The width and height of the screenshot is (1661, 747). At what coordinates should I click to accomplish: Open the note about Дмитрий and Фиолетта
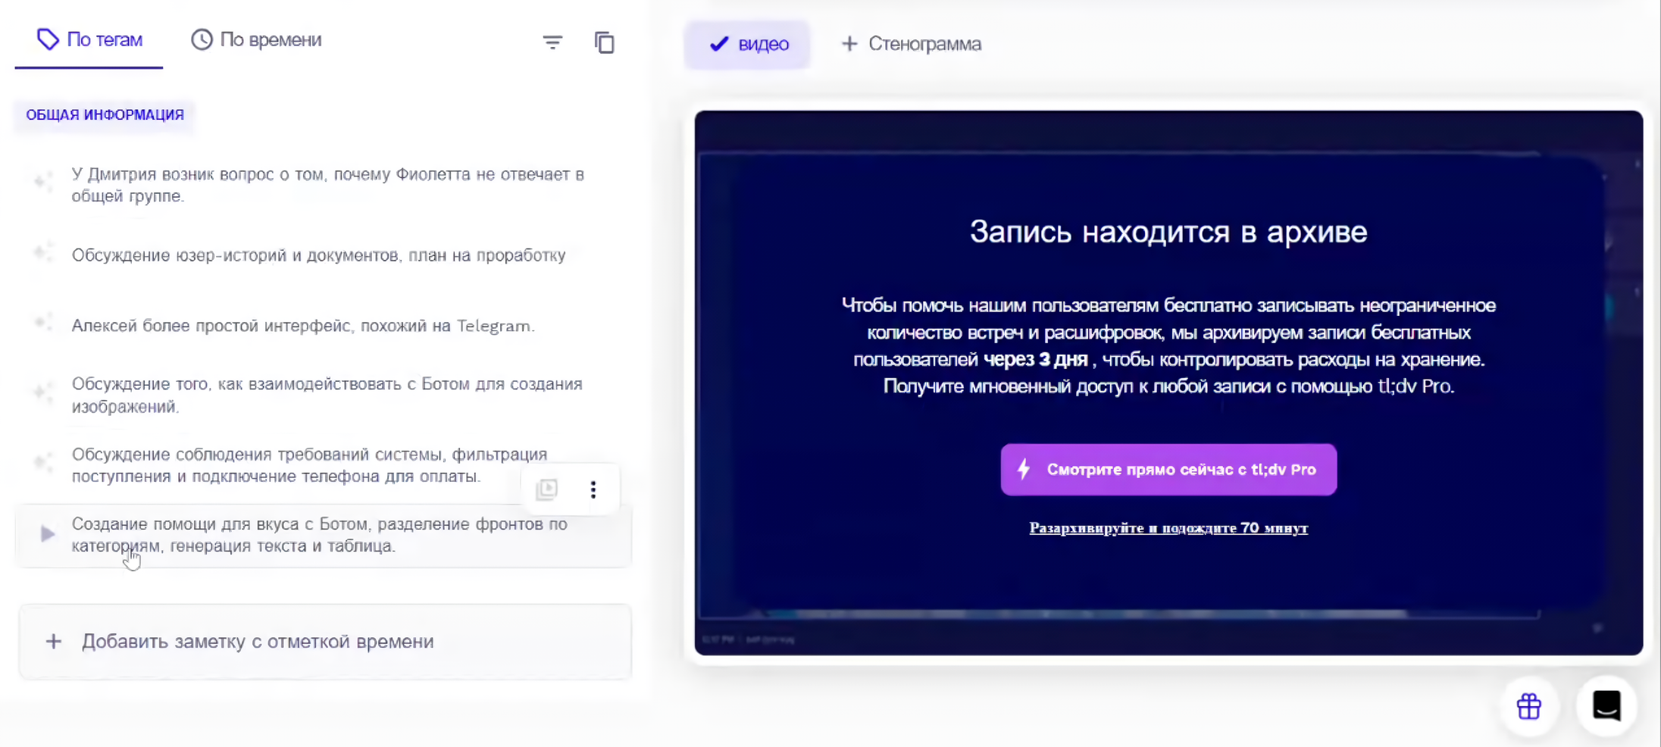327,185
